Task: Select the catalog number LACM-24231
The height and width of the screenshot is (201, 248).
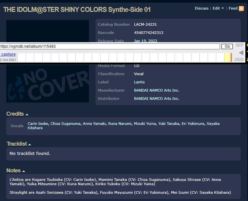Action: 145,24
